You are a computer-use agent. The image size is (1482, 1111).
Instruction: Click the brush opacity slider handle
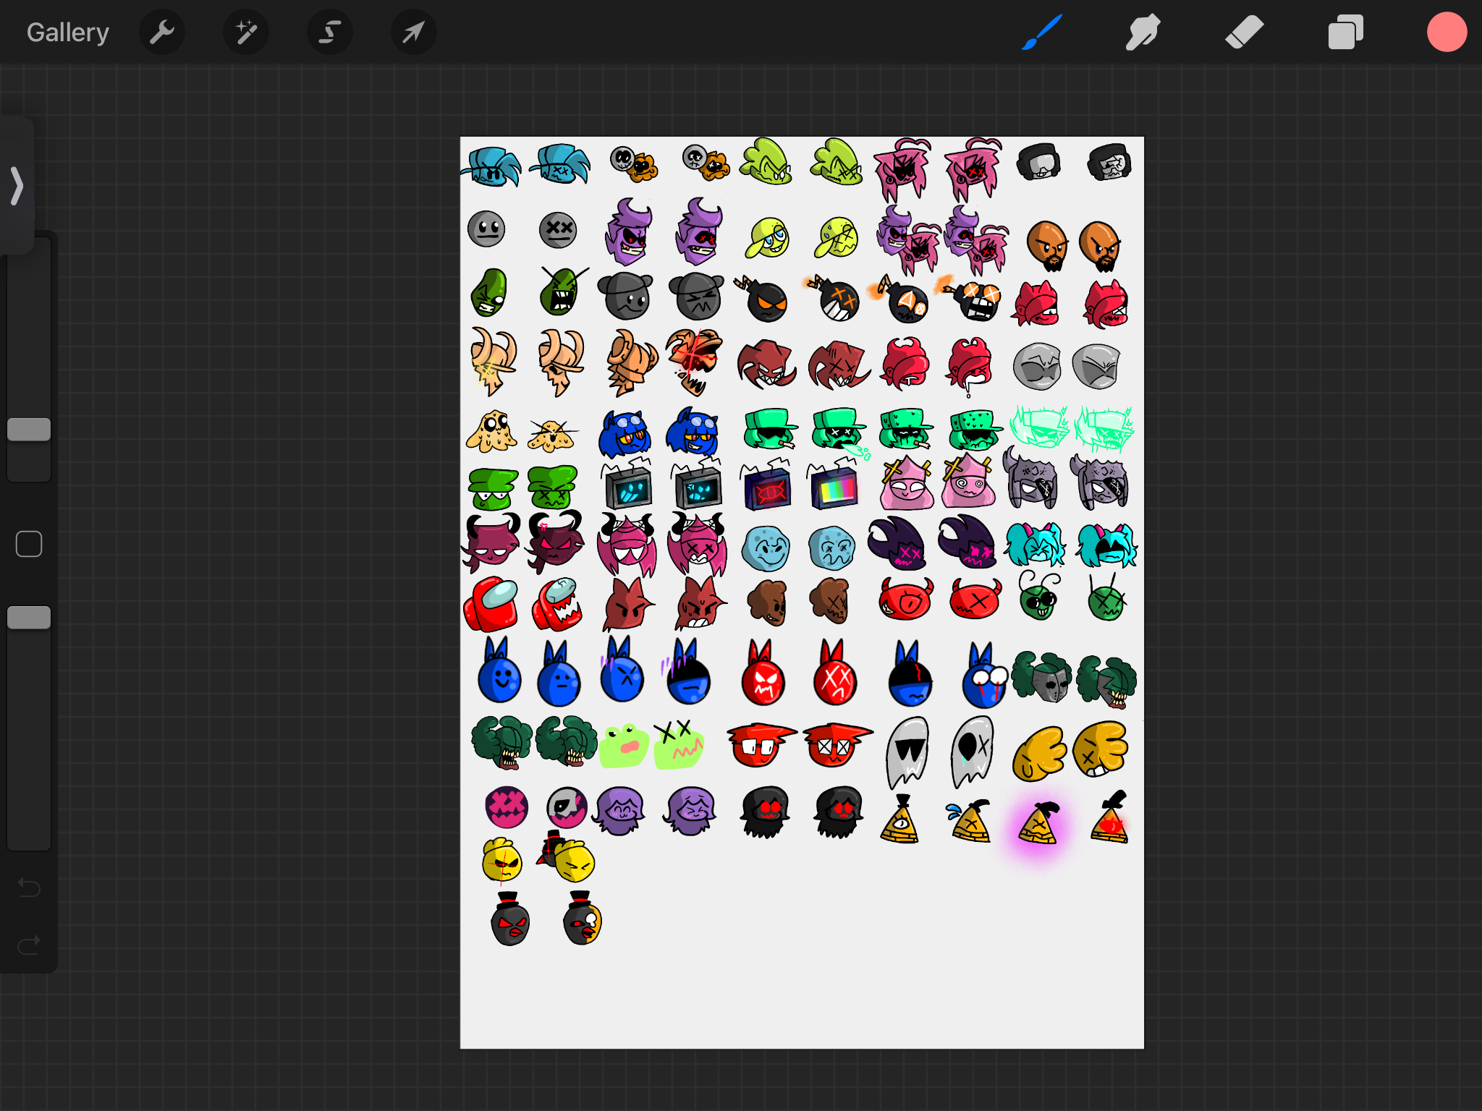(29, 618)
